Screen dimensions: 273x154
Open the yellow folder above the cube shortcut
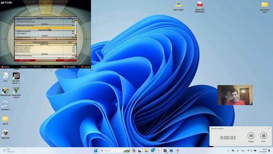6,120
